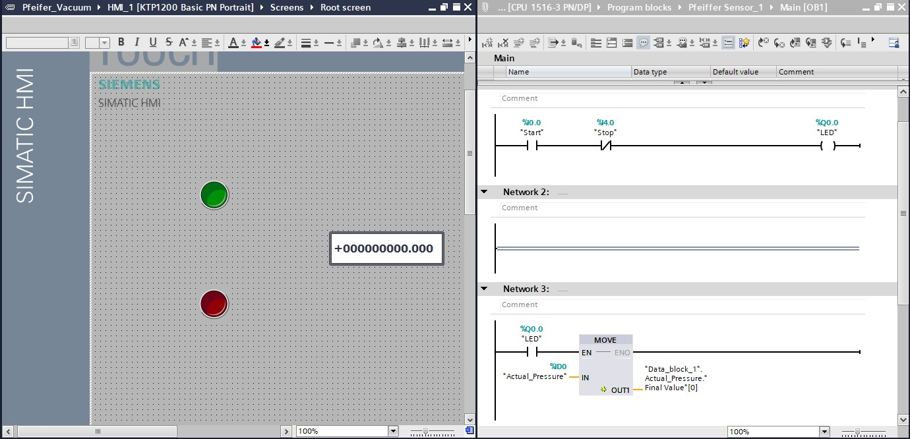Toggle bold text formatting
Viewport: 910px width, 439px height.
coord(121,42)
